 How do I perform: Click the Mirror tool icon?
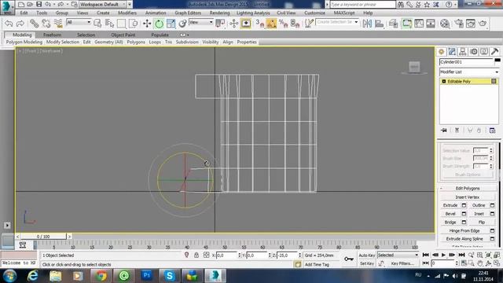pyautogui.click(x=367, y=24)
